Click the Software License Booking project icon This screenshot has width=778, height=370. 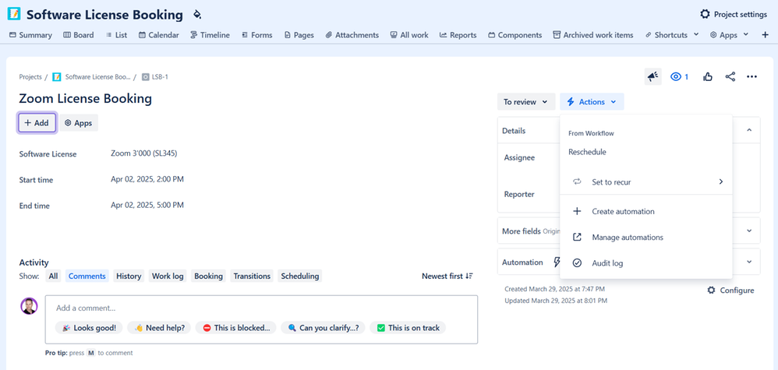point(14,15)
